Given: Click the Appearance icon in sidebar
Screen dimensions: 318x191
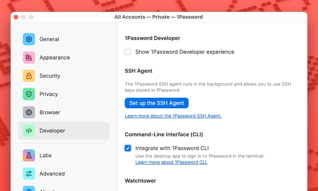Looking at the screenshot, I should (29, 58).
